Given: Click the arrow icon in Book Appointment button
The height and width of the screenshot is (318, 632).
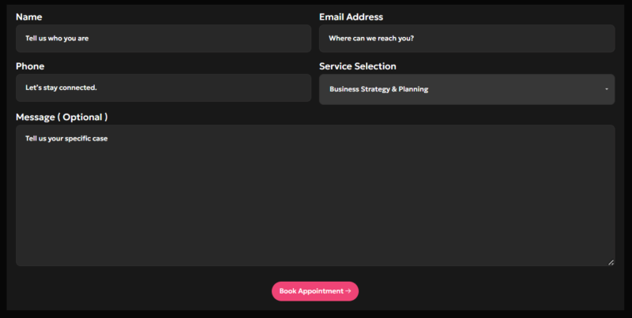Looking at the screenshot, I should [348, 290].
